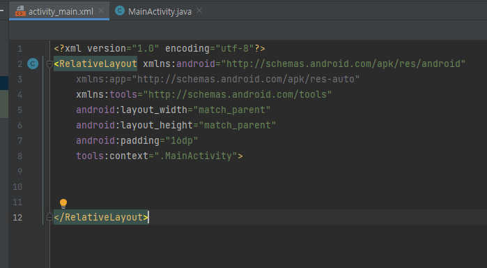The image size is (487, 268).
Task: Click line number 9 in the gutter
Action: (x=20, y=171)
